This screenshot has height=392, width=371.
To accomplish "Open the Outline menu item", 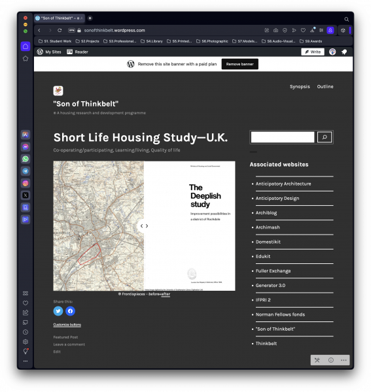I will (325, 86).
